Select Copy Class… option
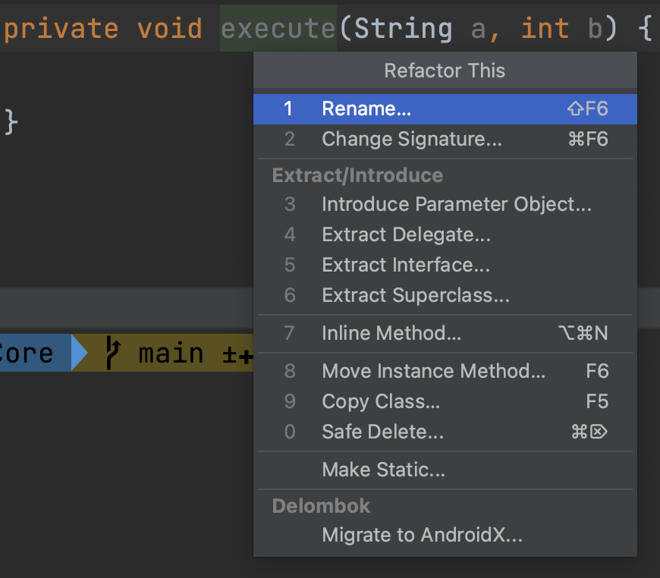Screen dimensions: 660x578 tap(445, 401)
